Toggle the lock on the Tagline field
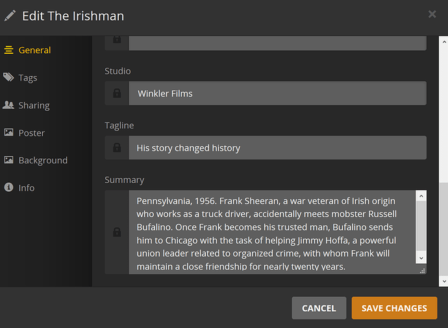The height and width of the screenshot is (328, 448). click(x=117, y=148)
